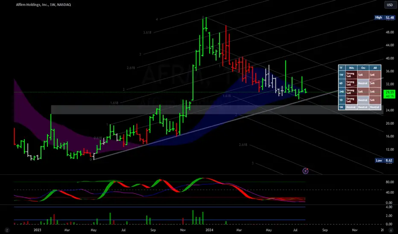Click the 0.618 Fibonacci level label

[x=98, y=138]
